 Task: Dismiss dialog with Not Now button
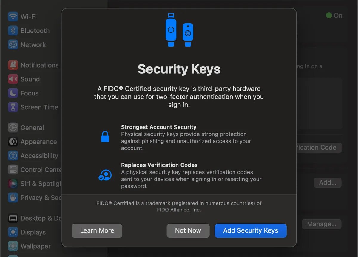click(x=188, y=230)
